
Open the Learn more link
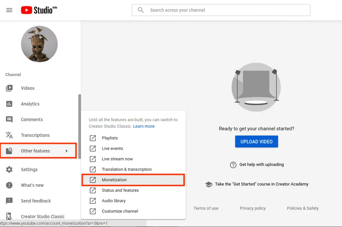(x=144, y=126)
